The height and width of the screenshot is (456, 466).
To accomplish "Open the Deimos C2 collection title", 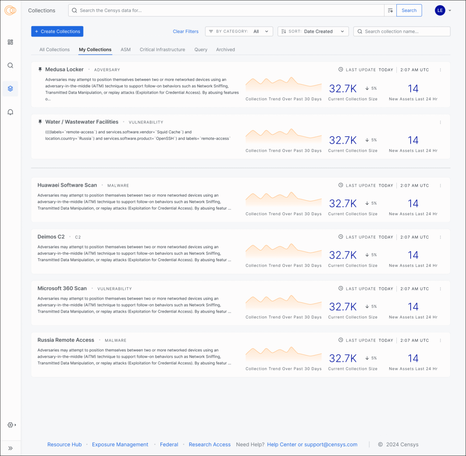I will click(x=51, y=237).
